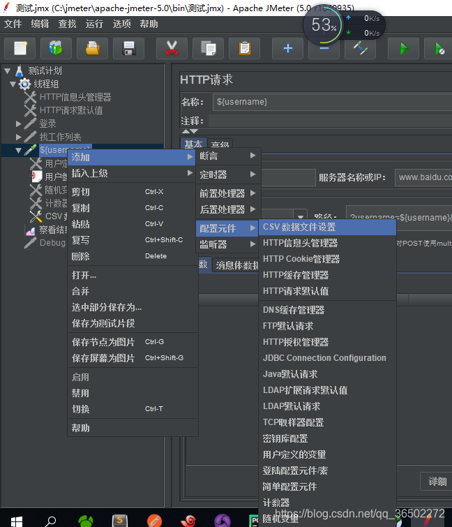Viewport: 452px width, 527px height.
Task: Choose 复写 from context menu
Action: point(133,240)
